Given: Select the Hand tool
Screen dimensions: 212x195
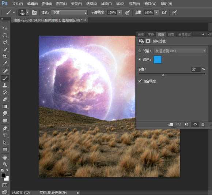Looking at the screenshot, I should coord(5,157).
